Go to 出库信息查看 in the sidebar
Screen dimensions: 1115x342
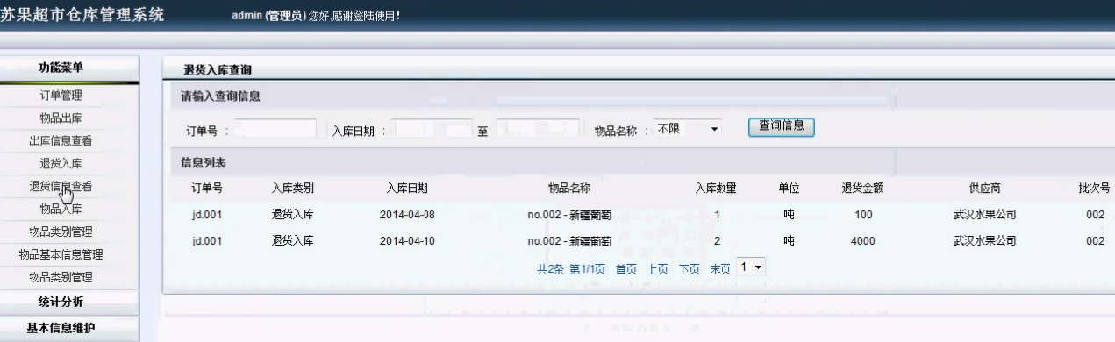point(61,140)
